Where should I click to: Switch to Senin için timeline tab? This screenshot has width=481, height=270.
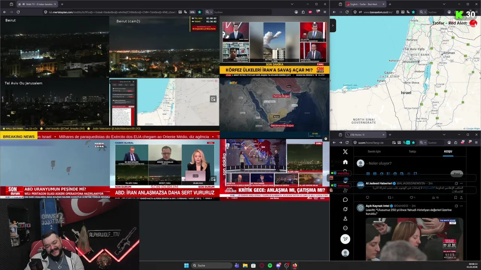(x=374, y=151)
